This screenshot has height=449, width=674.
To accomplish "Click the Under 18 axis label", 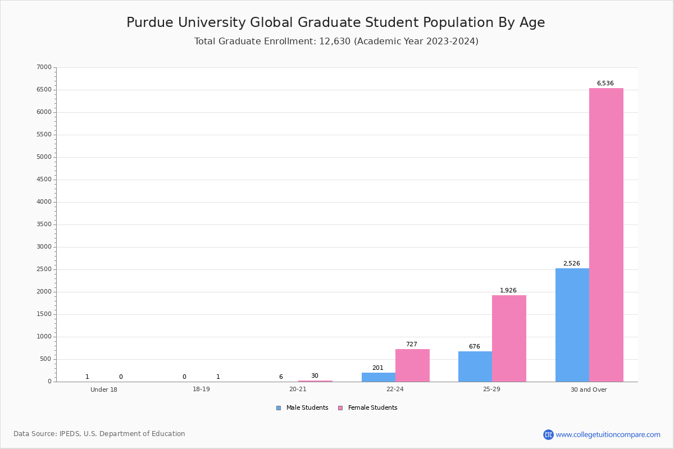I will [104, 390].
